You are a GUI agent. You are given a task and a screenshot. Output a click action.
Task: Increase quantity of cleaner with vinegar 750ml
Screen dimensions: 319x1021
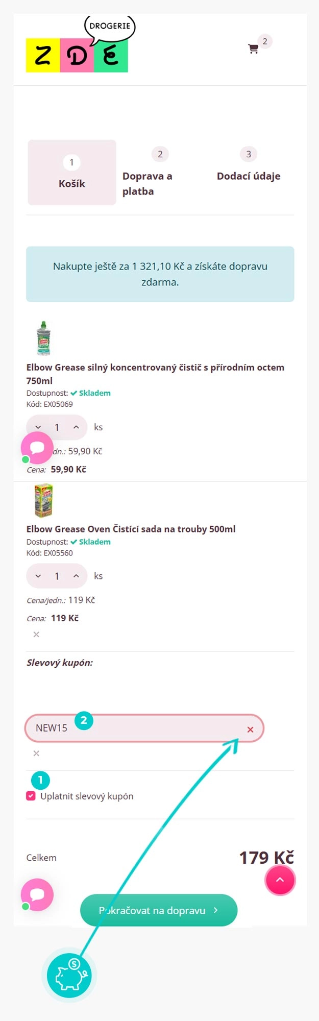coord(76,427)
